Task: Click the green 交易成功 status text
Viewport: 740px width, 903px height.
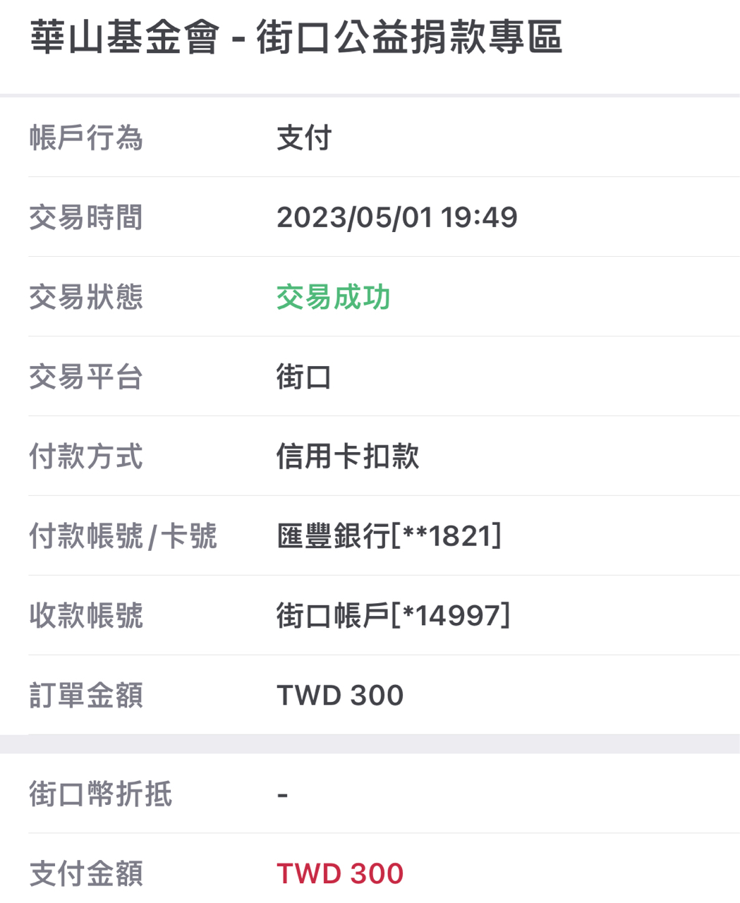Action: 333,297
